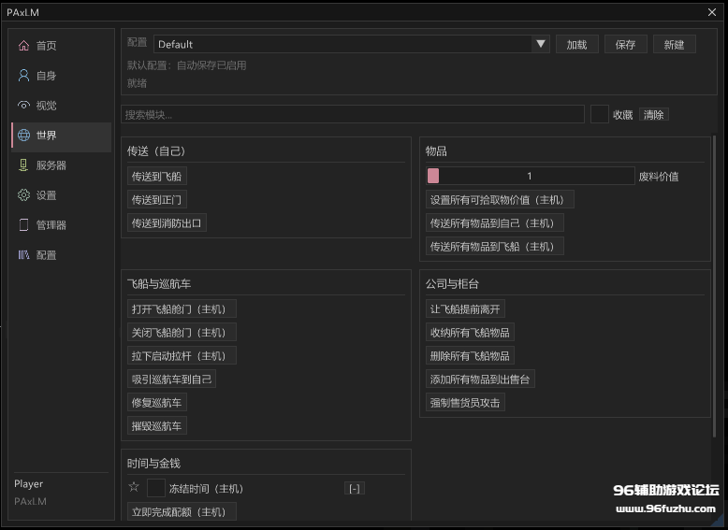This screenshot has width=728, height=530.
Task: Click the 清除 search button
Action: [654, 115]
